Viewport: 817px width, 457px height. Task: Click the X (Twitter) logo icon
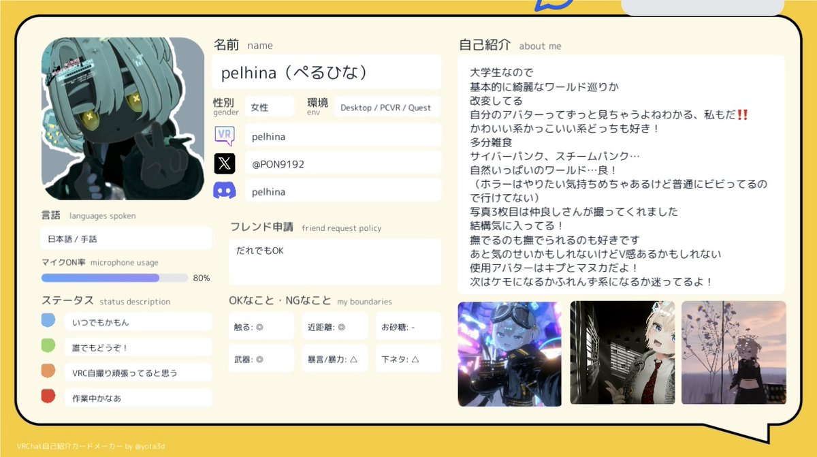point(225,163)
